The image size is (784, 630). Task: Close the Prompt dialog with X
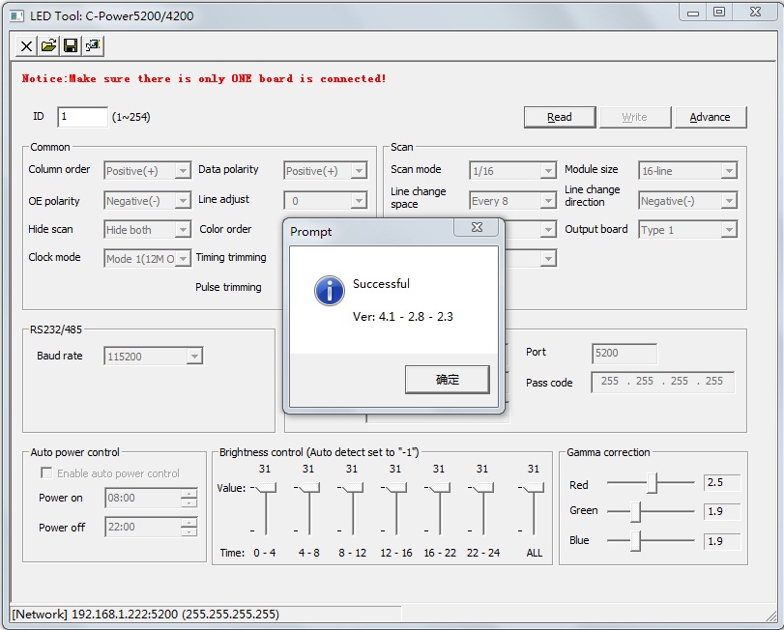479,227
